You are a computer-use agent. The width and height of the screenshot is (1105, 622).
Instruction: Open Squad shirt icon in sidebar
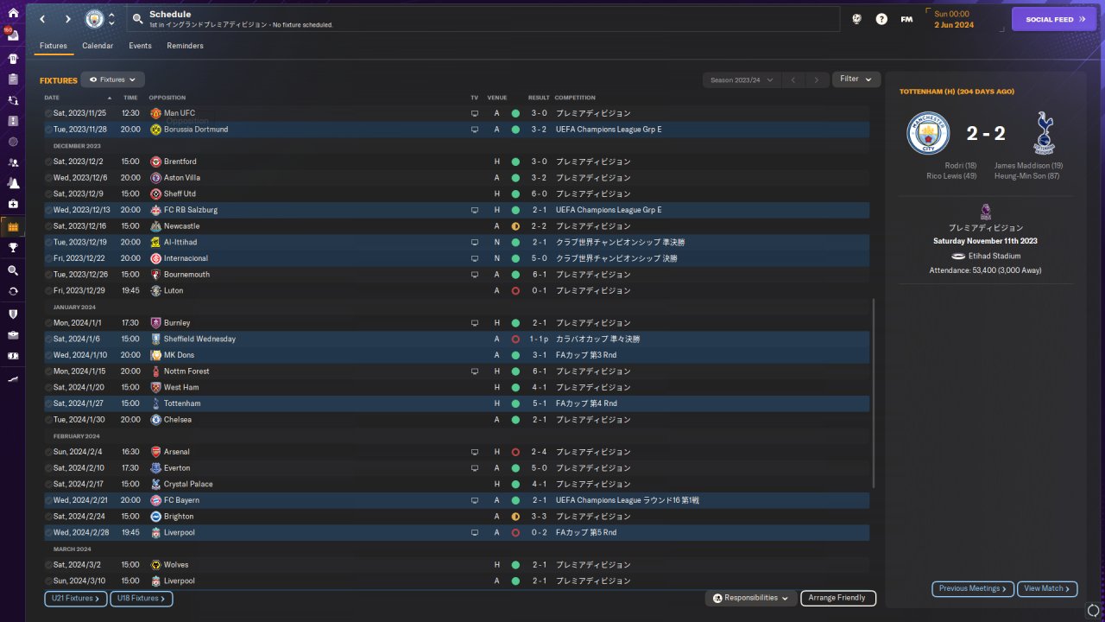[13, 59]
